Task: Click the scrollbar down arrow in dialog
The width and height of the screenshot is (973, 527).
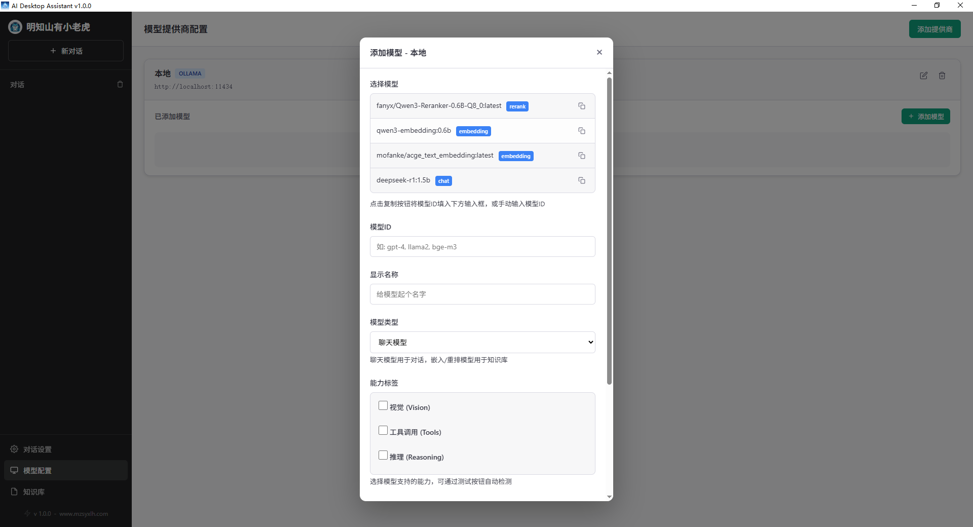Action: pos(609,497)
